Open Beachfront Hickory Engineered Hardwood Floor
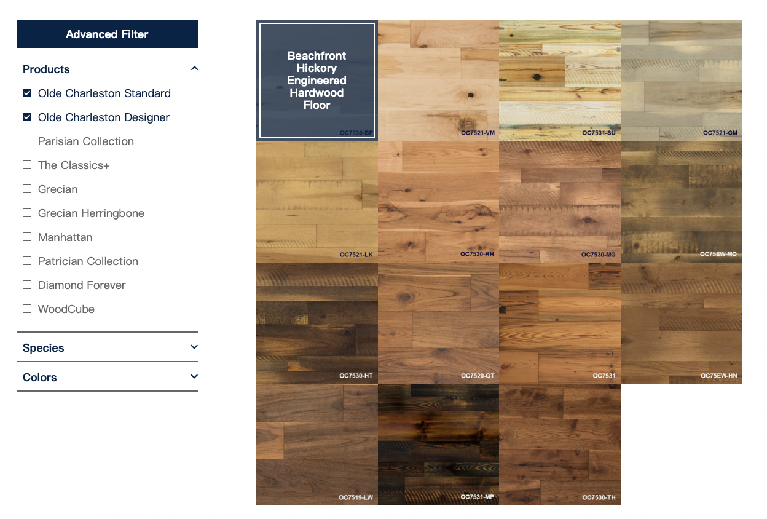 click(x=317, y=80)
